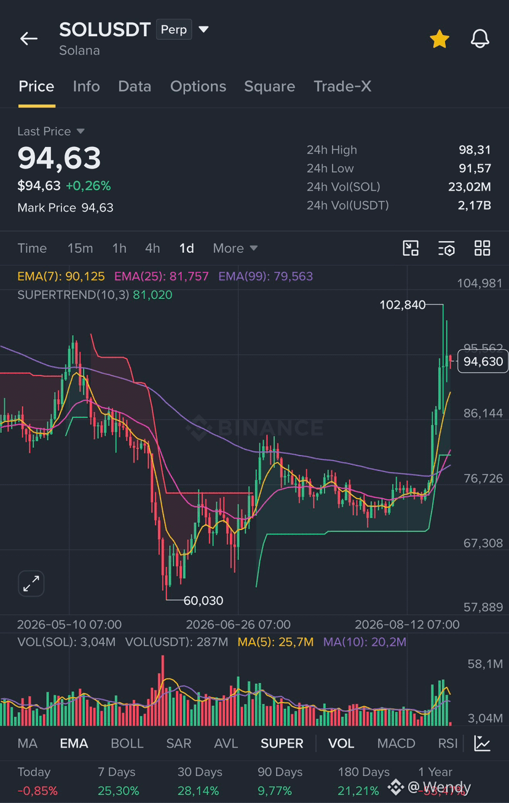Tap the 24h Vol(USDT) value 2,17B
Image resolution: width=509 pixels, height=803 pixels.
point(474,205)
